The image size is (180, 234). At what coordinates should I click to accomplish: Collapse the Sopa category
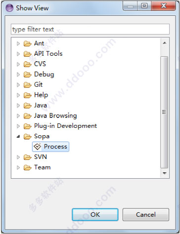coord(18,136)
